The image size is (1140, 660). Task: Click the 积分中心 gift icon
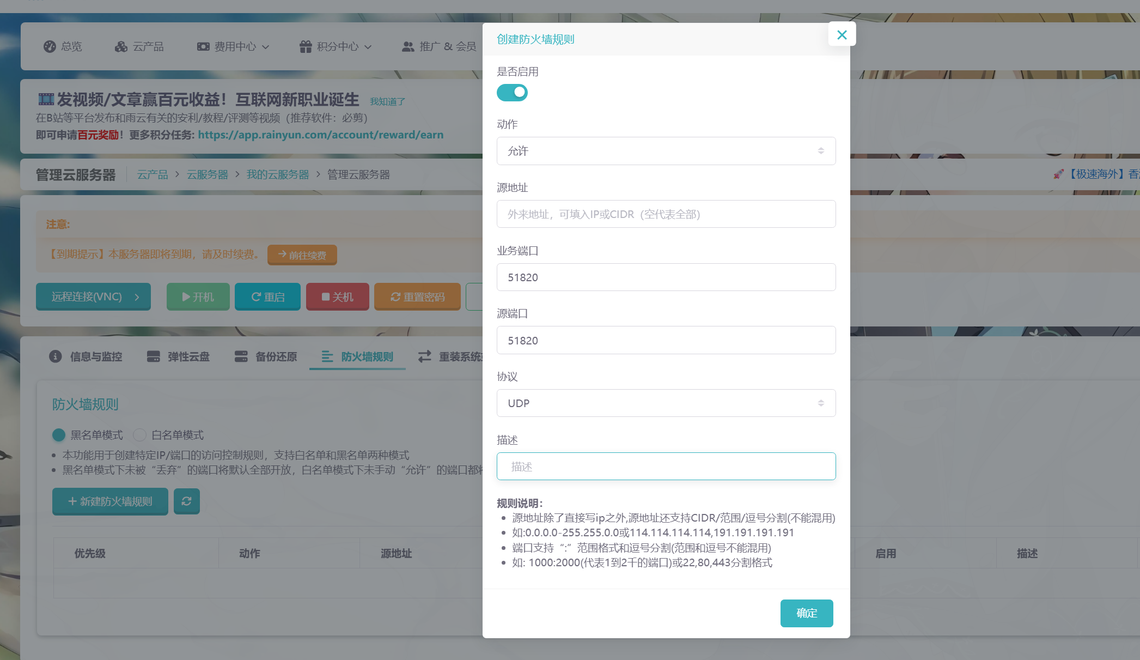[x=306, y=46]
